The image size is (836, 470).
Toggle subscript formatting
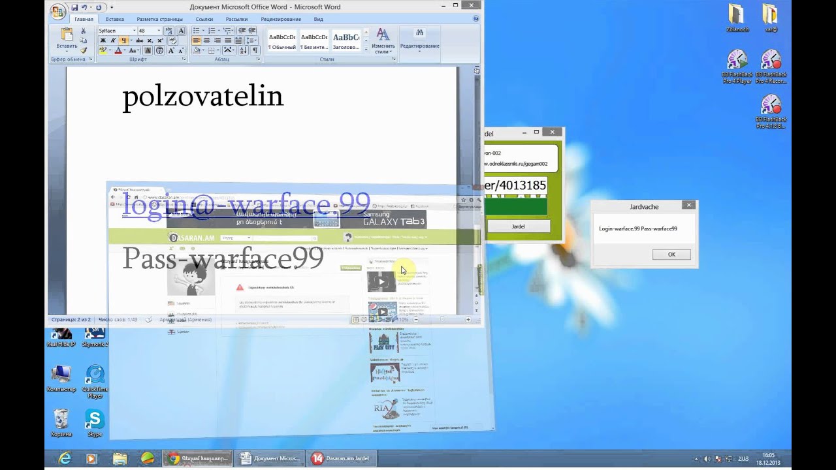tap(150, 40)
